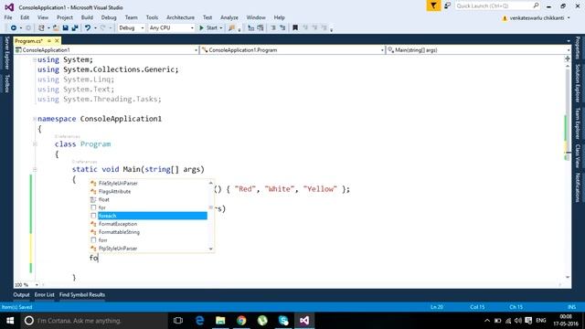Comment out selected lines icon

(x=273, y=28)
